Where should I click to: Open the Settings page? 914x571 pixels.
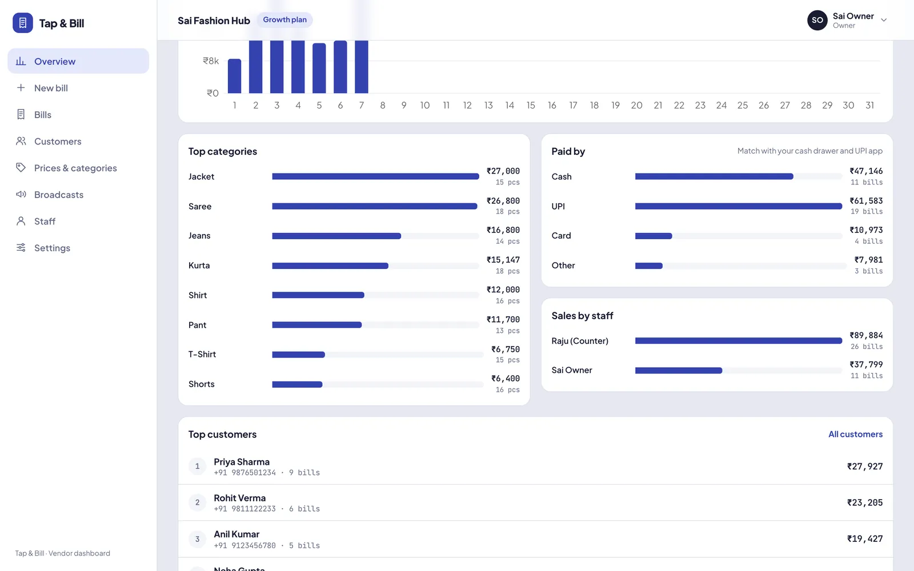pos(78,248)
